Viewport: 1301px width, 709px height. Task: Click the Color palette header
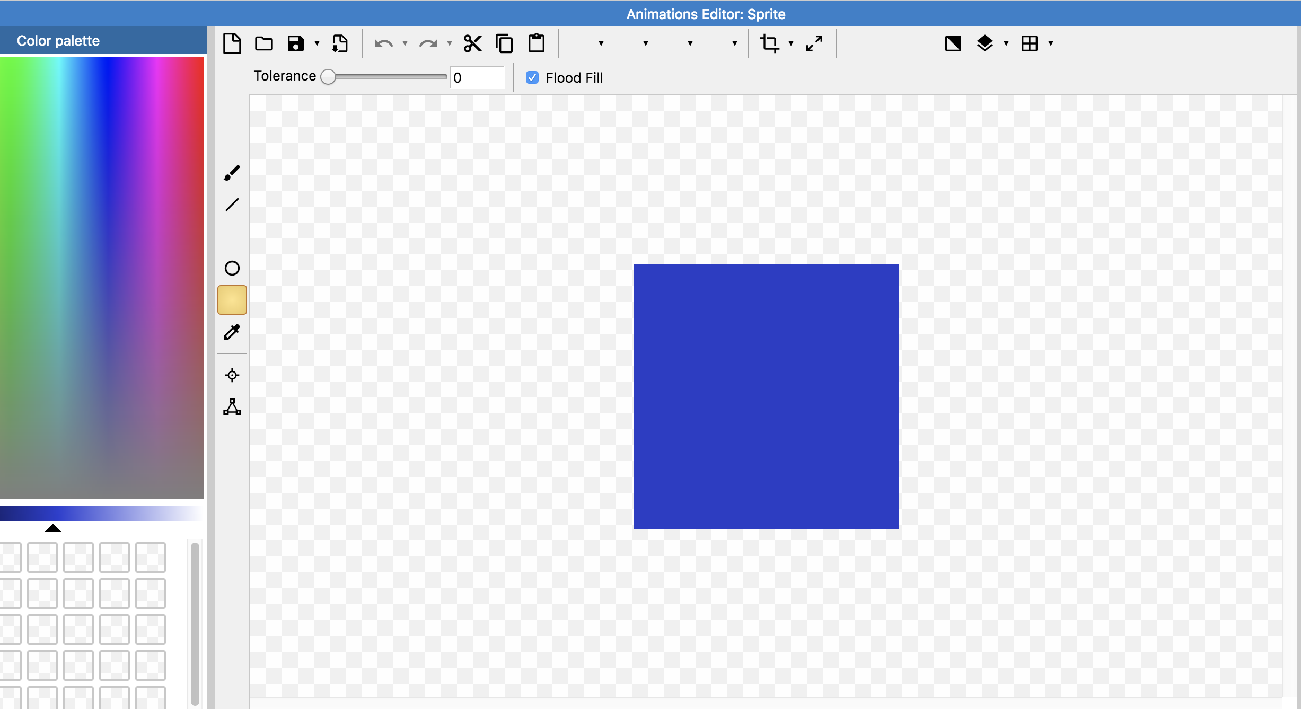pyautogui.click(x=57, y=40)
